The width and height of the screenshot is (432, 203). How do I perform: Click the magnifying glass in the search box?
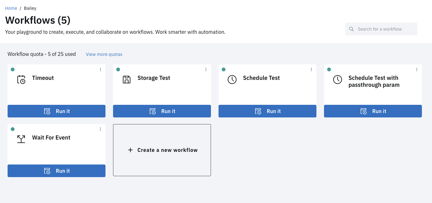351,29
